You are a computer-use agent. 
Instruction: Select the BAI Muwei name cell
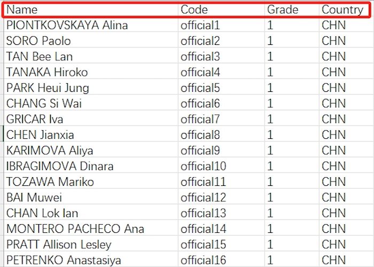91,198
